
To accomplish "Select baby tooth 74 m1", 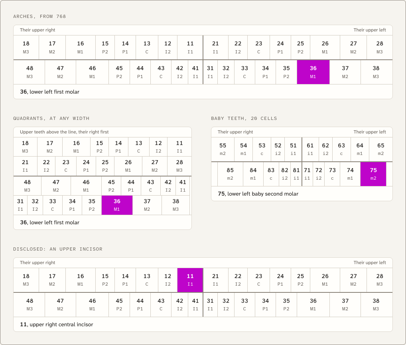I will (x=350, y=174).
